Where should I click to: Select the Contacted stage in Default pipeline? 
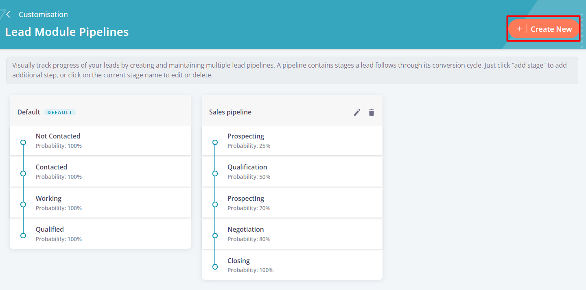pos(51,167)
